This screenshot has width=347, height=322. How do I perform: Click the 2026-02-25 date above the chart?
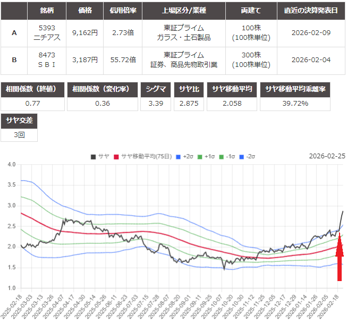click(327, 156)
